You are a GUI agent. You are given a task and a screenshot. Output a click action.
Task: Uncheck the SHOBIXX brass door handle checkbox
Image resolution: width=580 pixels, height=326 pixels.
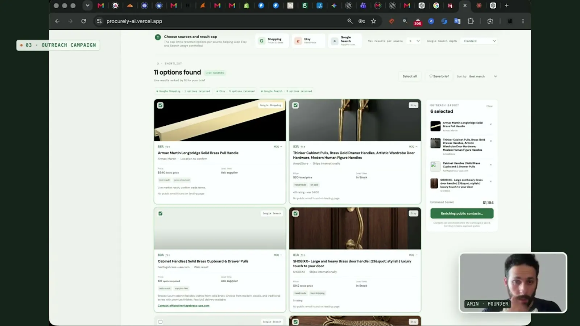point(295,213)
